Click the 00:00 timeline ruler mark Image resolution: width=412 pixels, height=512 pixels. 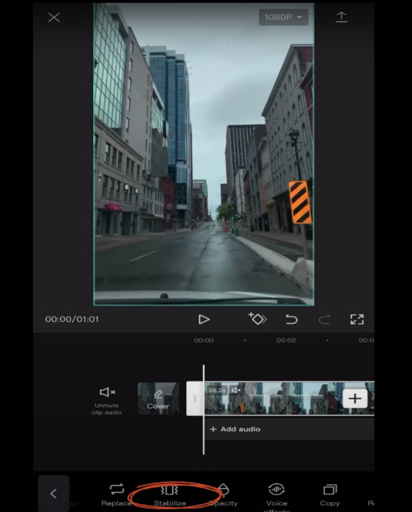pyautogui.click(x=203, y=340)
